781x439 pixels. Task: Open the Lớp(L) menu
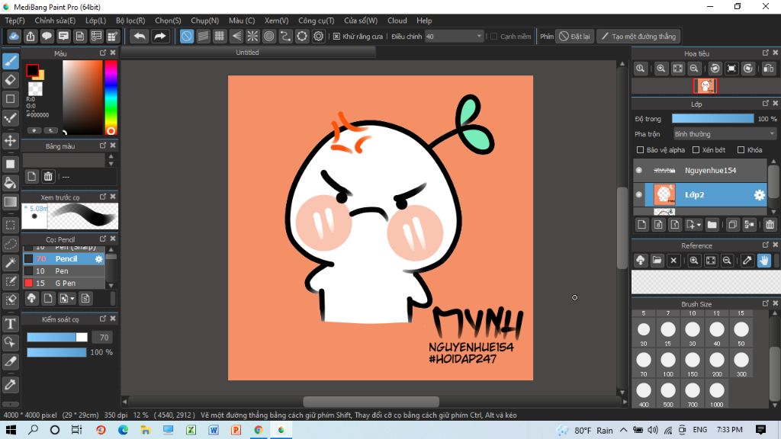(x=95, y=21)
